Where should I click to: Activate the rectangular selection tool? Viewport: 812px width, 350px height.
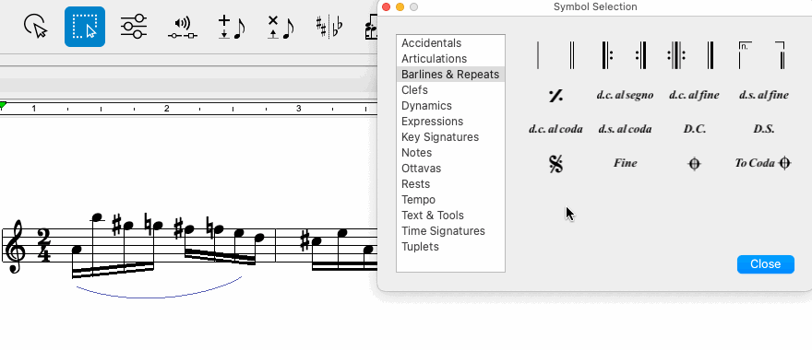pos(85,27)
